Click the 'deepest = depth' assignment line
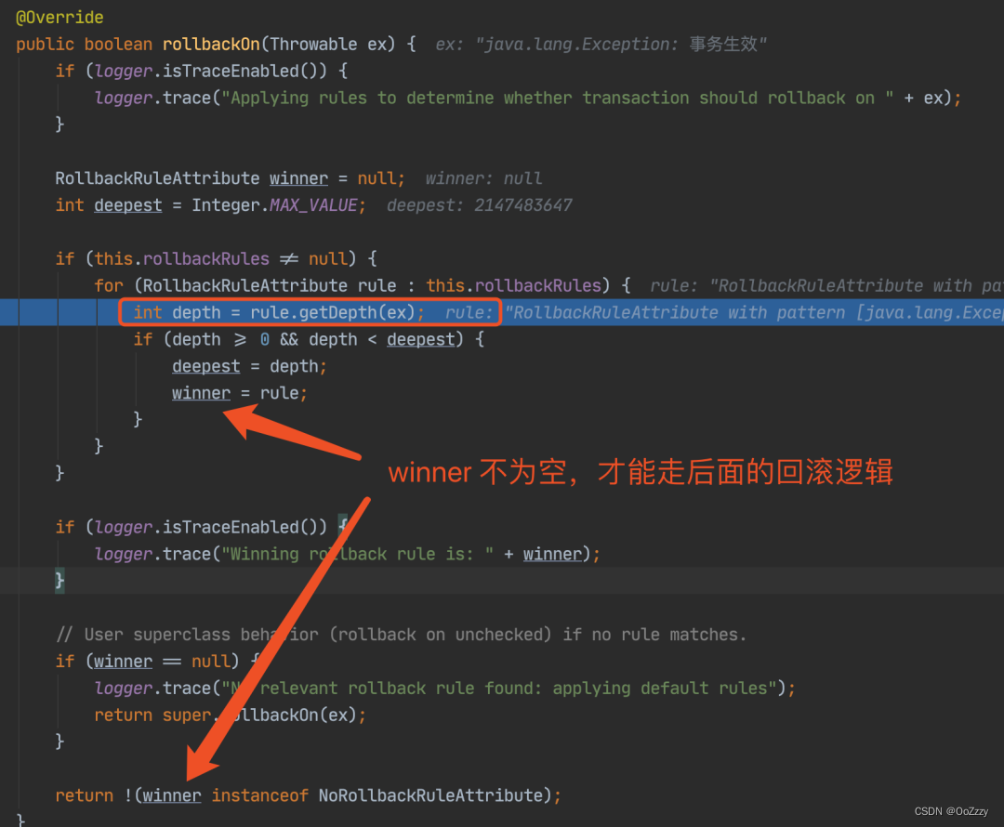The height and width of the screenshot is (827, 1004). [249, 366]
